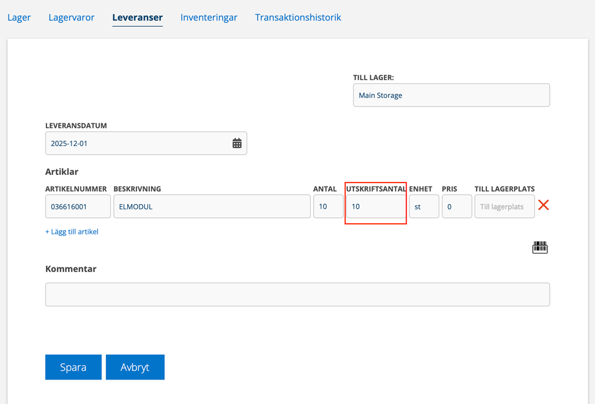This screenshot has height=404, width=595.
Task: Switch to the Lager tab
Action: 19,17
